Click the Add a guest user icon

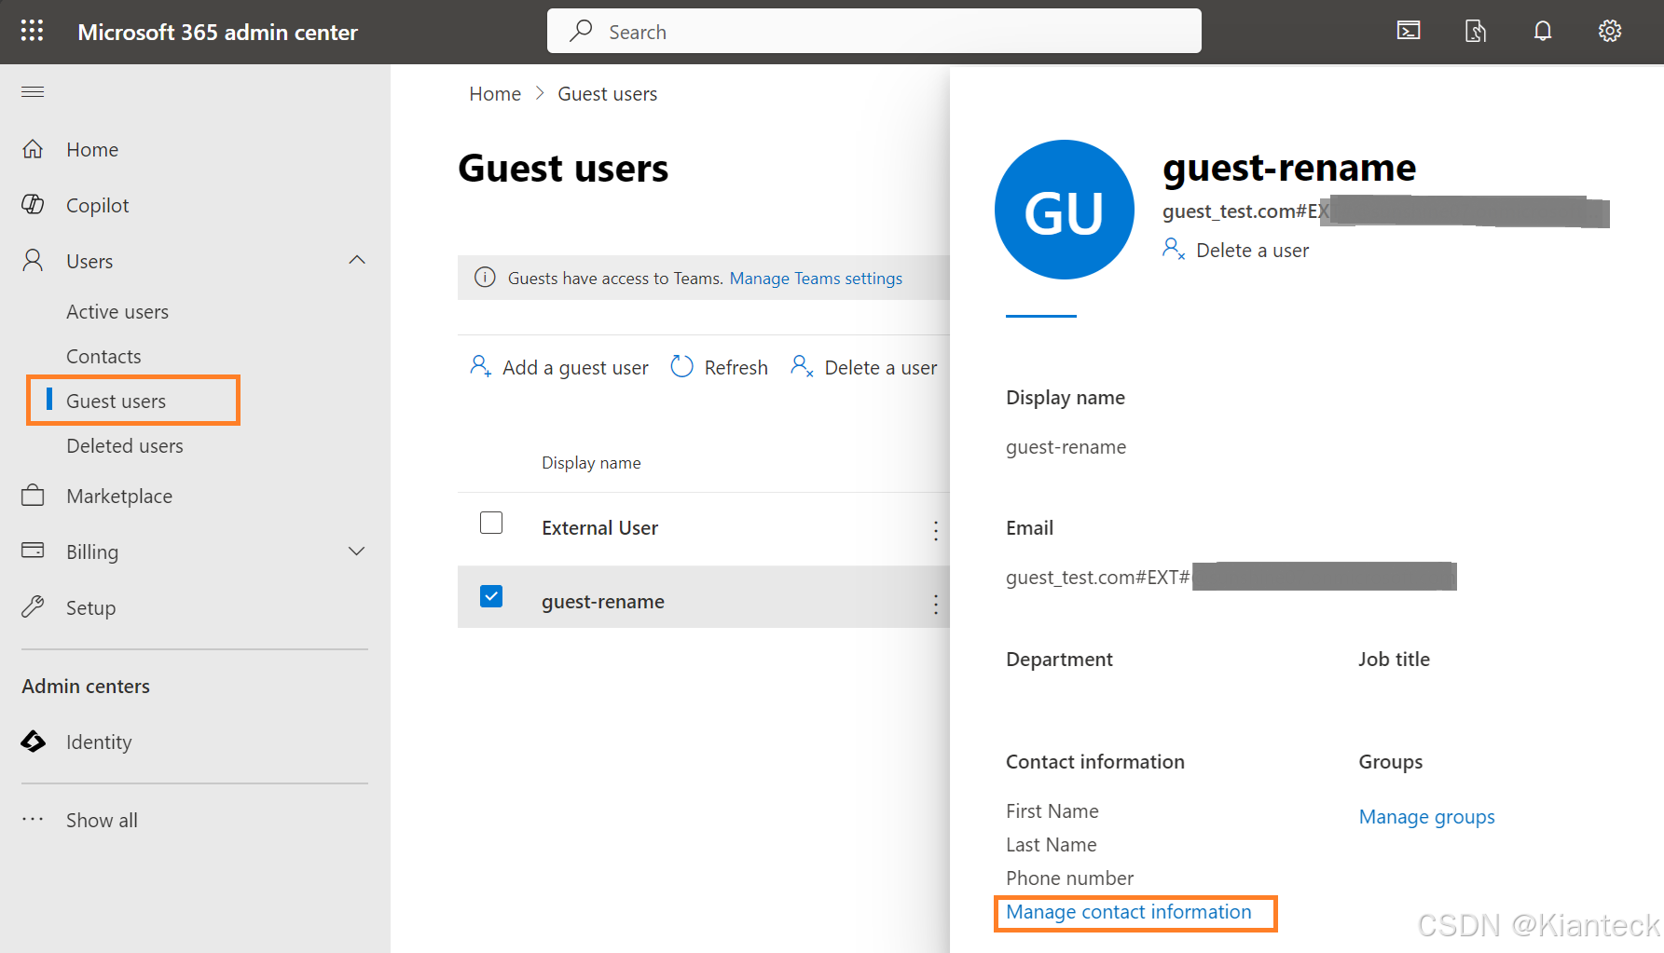coord(480,367)
